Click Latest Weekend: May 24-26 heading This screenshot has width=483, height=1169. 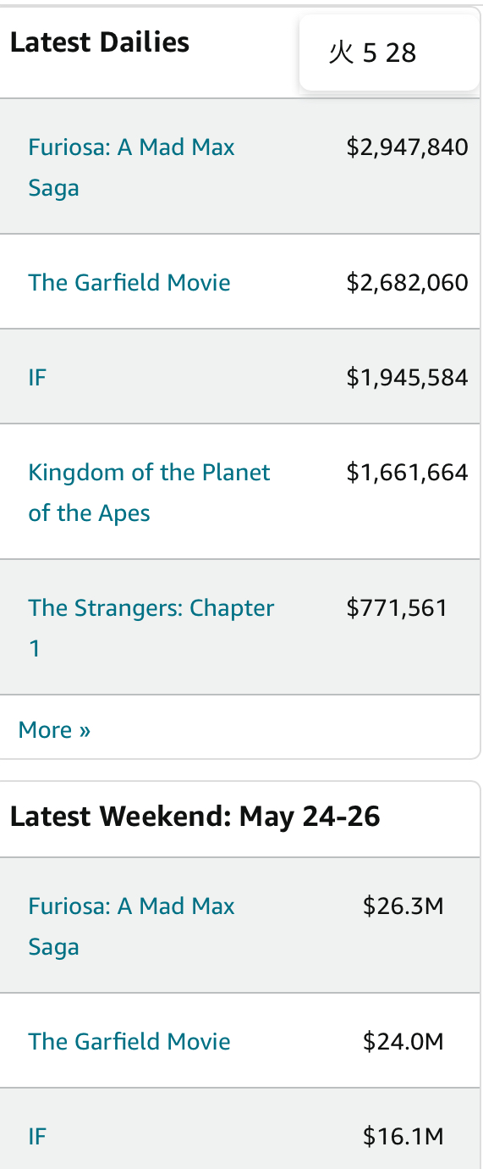(195, 817)
